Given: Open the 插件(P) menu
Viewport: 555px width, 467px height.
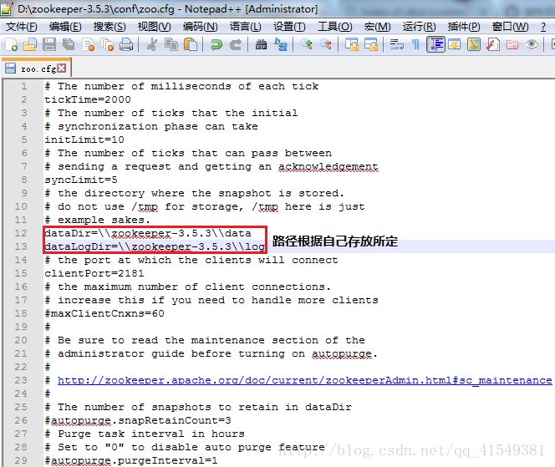Looking at the screenshot, I should point(464,27).
